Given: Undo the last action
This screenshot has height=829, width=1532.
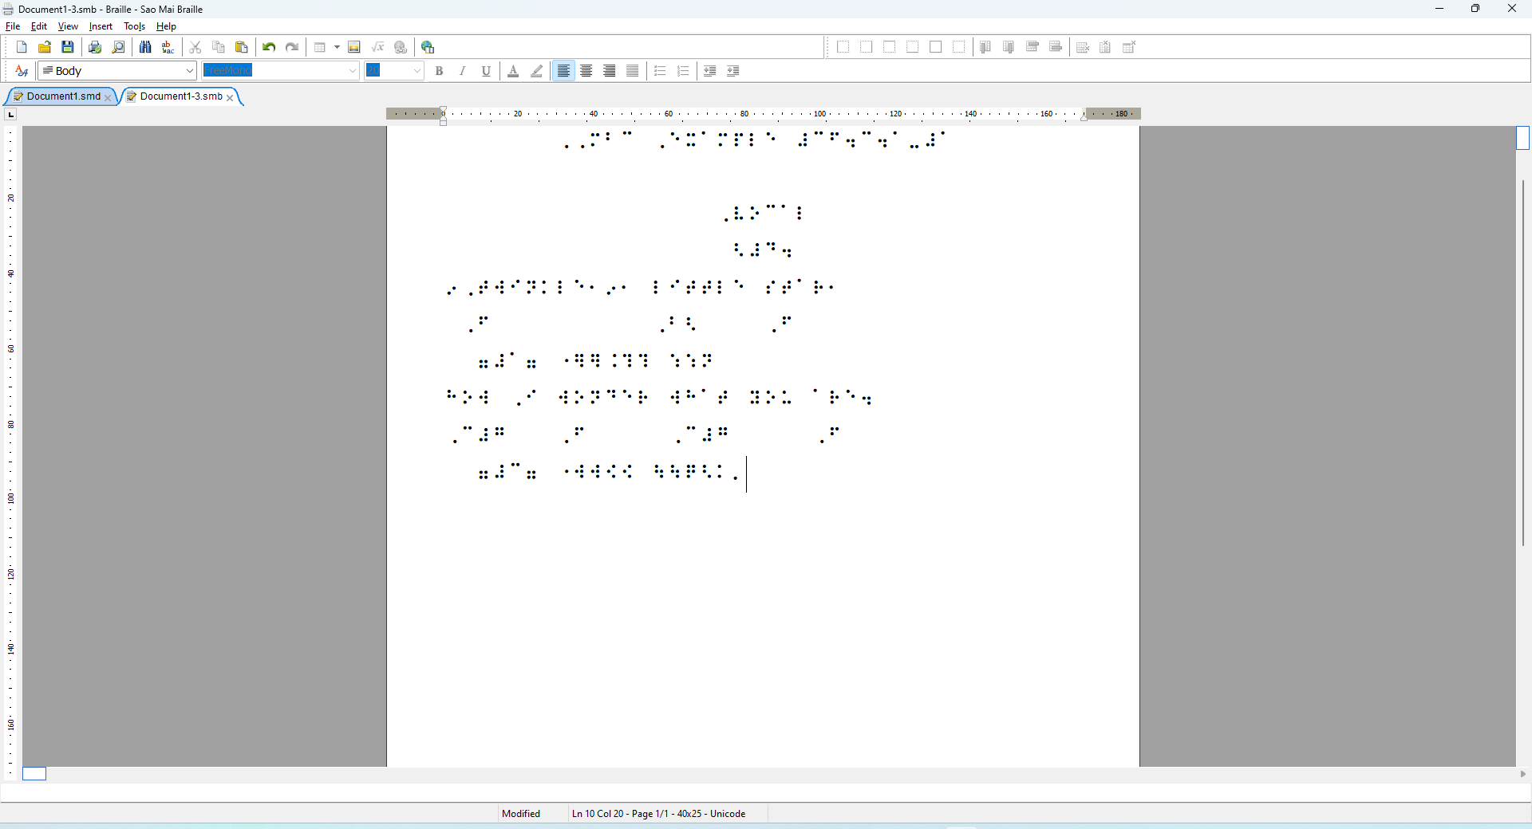Looking at the screenshot, I should [x=269, y=47].
